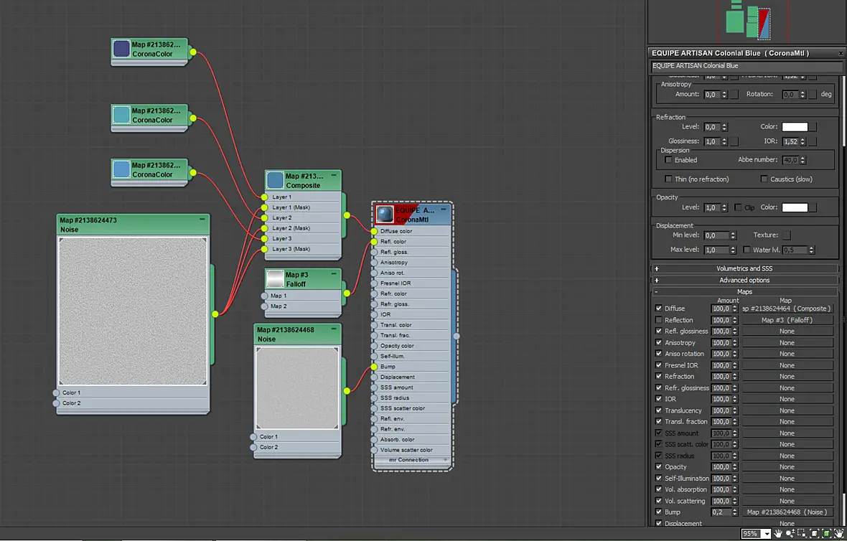Click the Displacement Min level field
Screen dimensions: 847x541
coord(716,235)
